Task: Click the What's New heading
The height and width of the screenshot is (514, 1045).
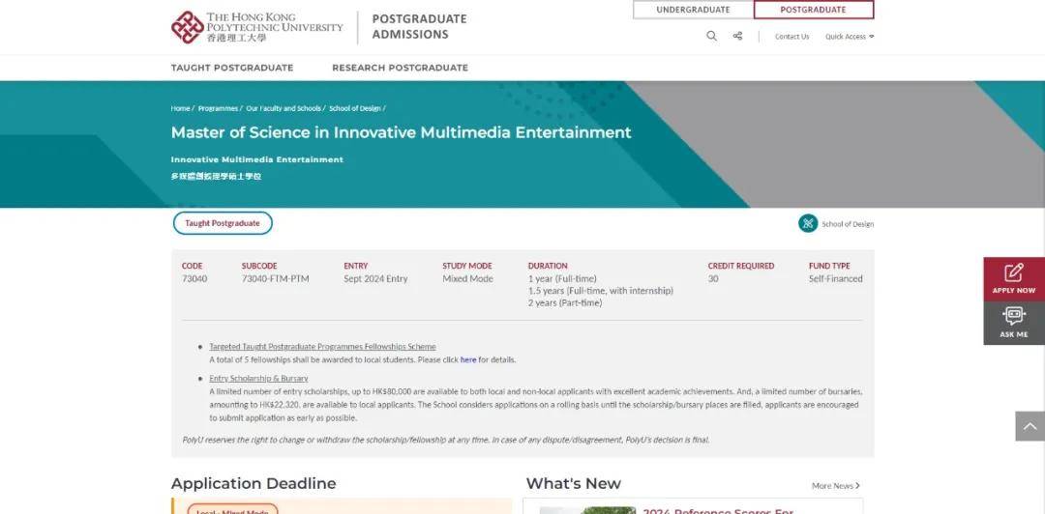Action: 573,483
